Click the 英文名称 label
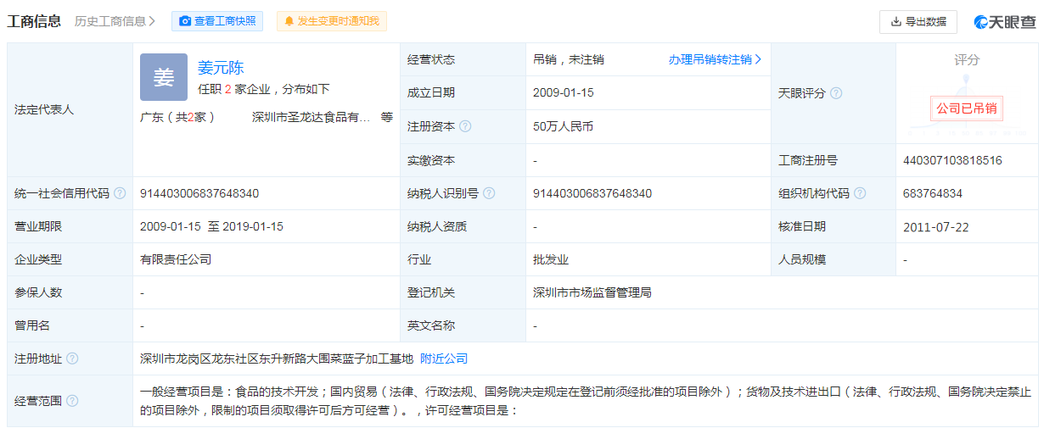The width and height of the screenshot is (1044, 428). (431, 325)
